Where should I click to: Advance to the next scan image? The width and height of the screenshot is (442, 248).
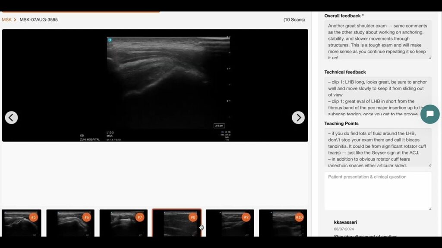298,118
